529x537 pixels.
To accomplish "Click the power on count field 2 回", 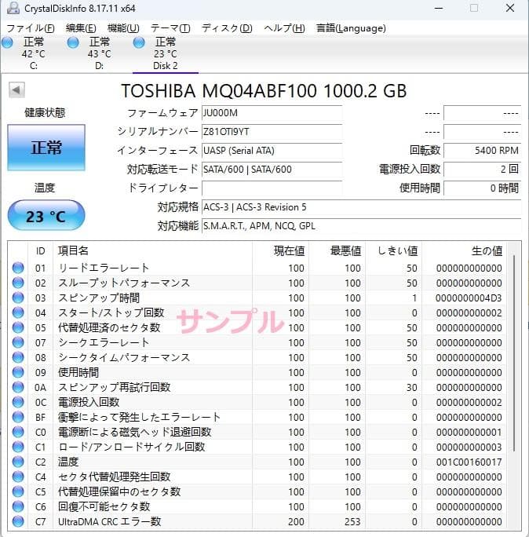I will pos(483,169).
